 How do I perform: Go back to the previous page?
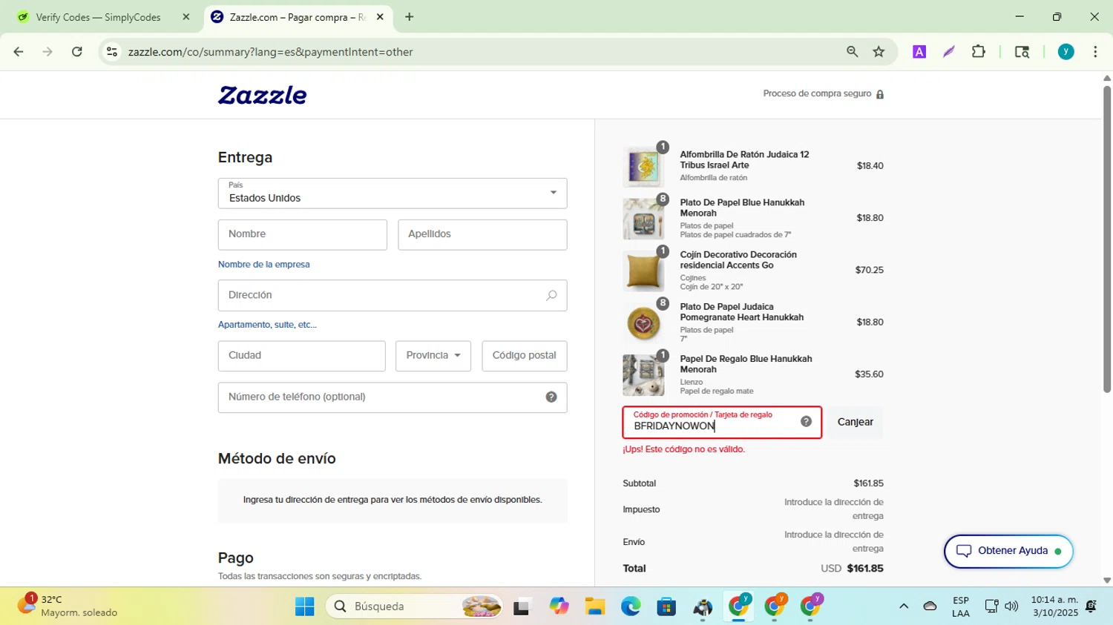[x=19, y=52]
